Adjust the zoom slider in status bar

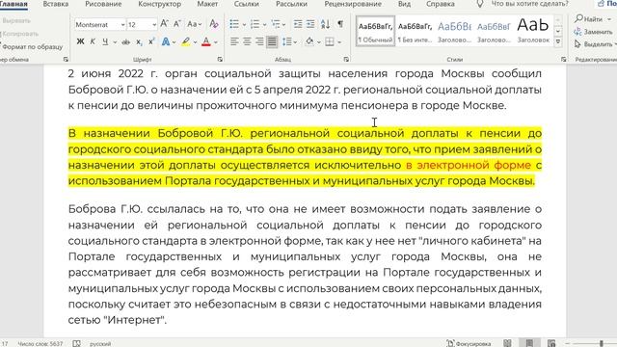coord(602,343)
